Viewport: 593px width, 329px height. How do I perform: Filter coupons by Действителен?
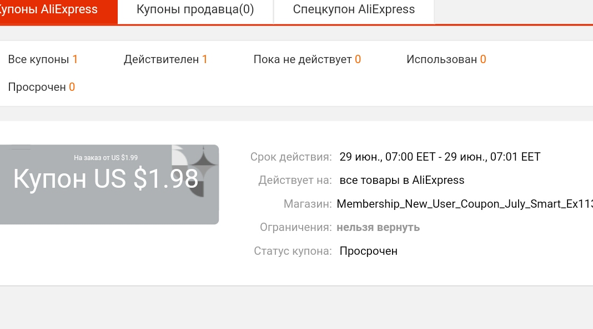(x=165, y=59)
